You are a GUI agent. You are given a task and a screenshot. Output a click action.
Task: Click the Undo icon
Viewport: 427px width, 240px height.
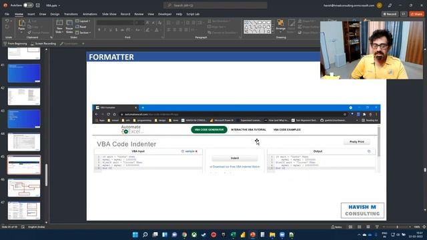7,21
